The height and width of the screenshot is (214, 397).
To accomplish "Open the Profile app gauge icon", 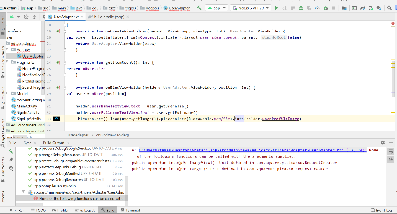I will (317, 8).
